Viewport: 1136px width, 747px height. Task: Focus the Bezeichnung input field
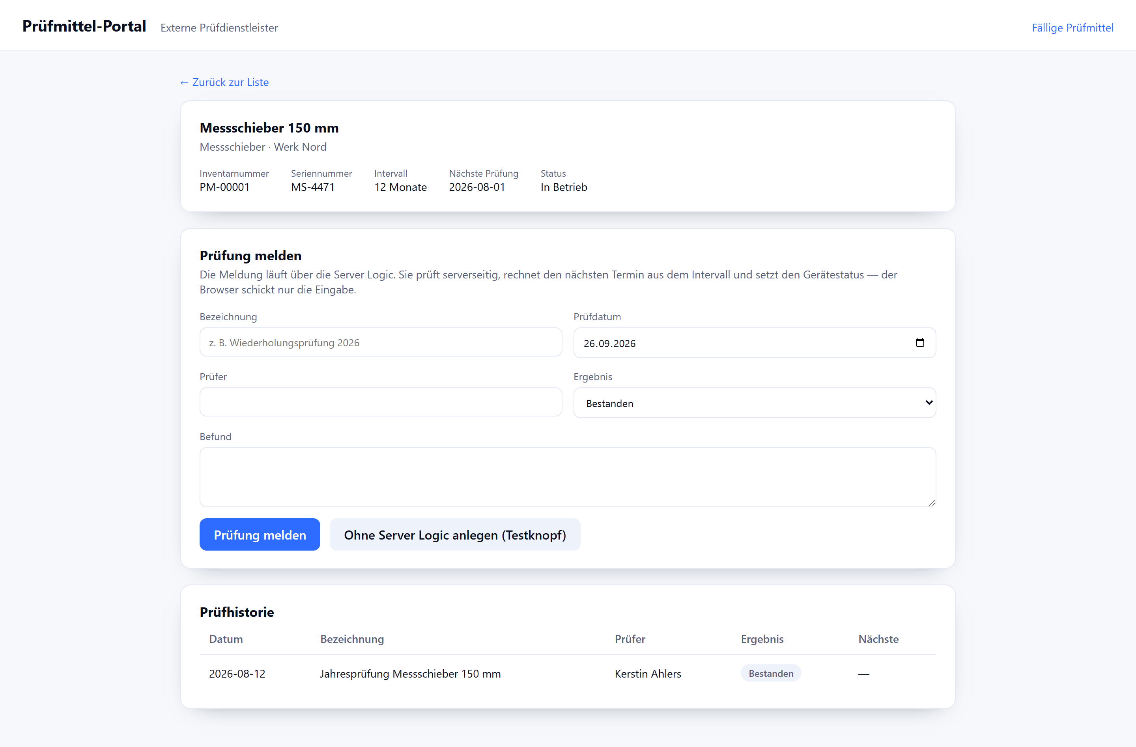pos(380,342)
